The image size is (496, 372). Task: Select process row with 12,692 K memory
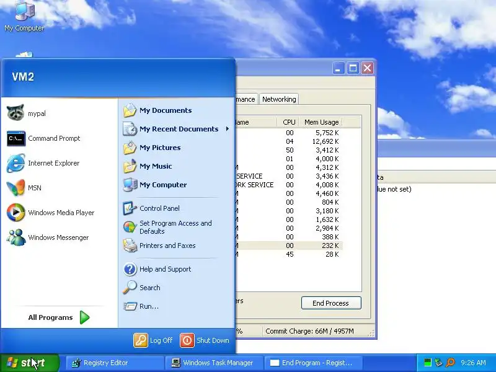pos(290,141)
